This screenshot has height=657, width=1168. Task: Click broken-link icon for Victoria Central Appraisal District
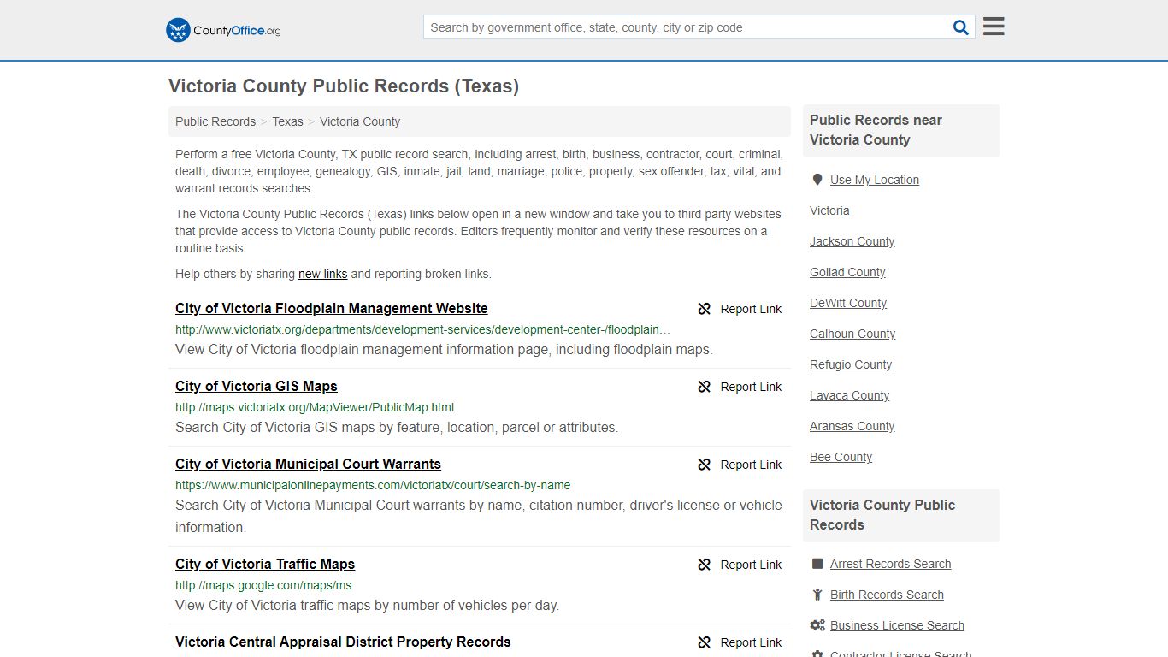pos(705,642)
